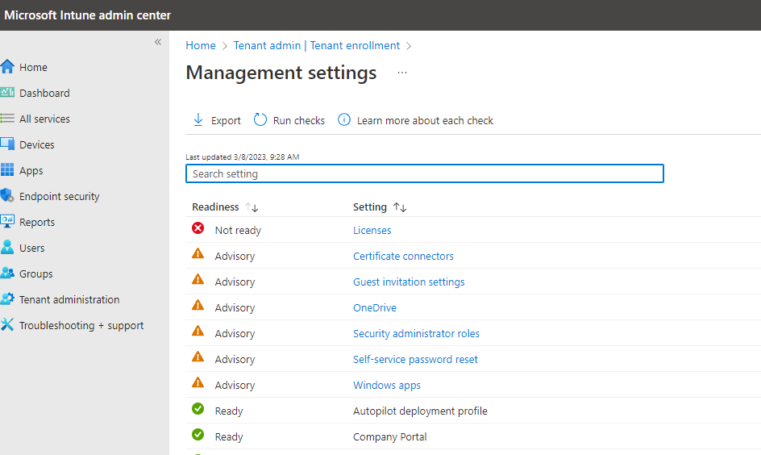Click the Autopilot deployment profile text

coord(420,411)
